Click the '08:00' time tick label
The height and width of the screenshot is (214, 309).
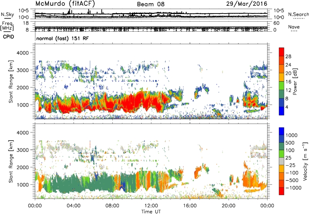[112, 206]
